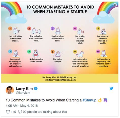
Task: Click the 149 likes count
Action: [13, 112]
